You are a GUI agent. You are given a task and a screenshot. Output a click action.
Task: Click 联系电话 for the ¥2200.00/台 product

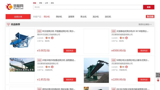144,79
